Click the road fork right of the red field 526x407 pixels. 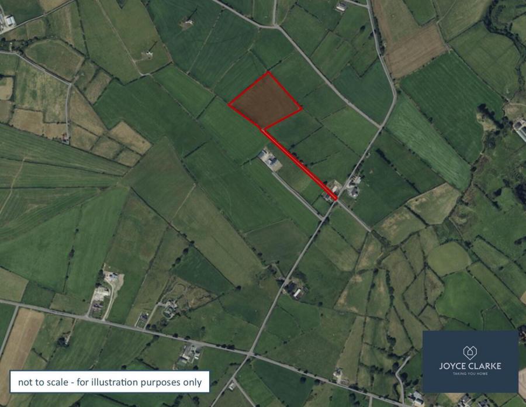click(381, 128)
